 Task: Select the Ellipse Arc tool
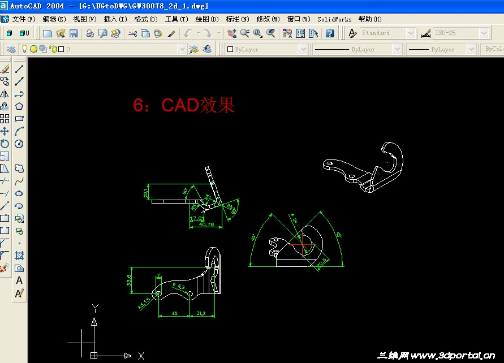(19, 206)
